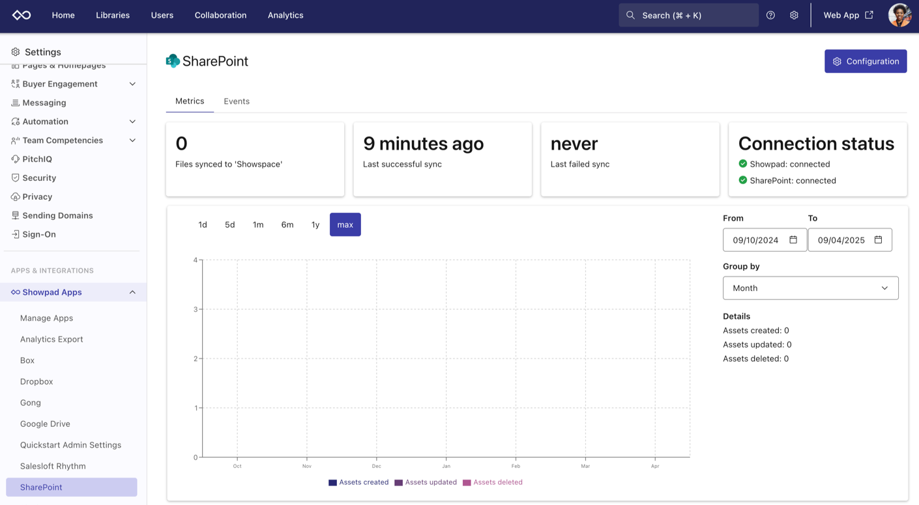This screenshot has height=505, width=919.
Task: Open Quickstart Admin Settings
Action: coord(70,445)
